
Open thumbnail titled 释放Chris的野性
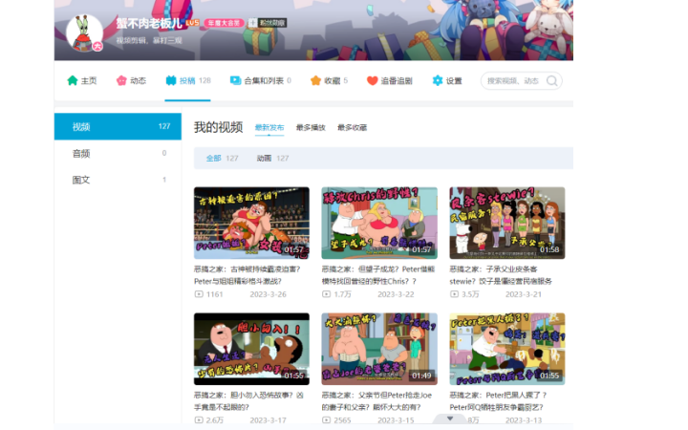[379, 223]
